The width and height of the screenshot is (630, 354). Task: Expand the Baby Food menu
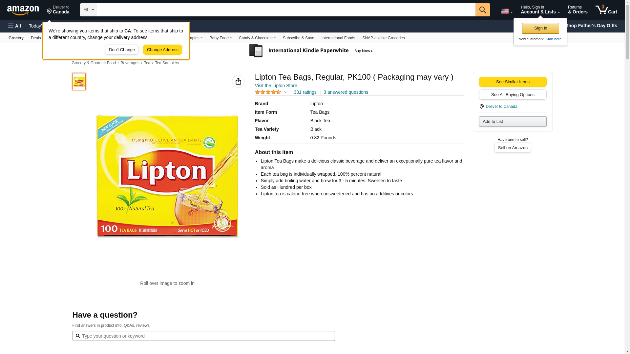coord(220,38)
